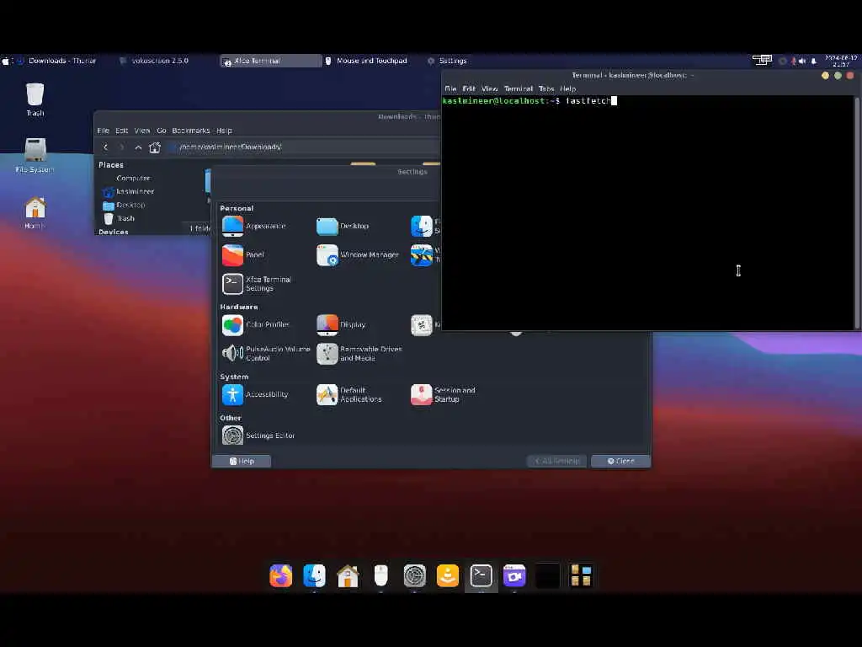Open Bookmarks menu in Thunar
The width and height of the screenshot is (862, 647).
point(191,131)
